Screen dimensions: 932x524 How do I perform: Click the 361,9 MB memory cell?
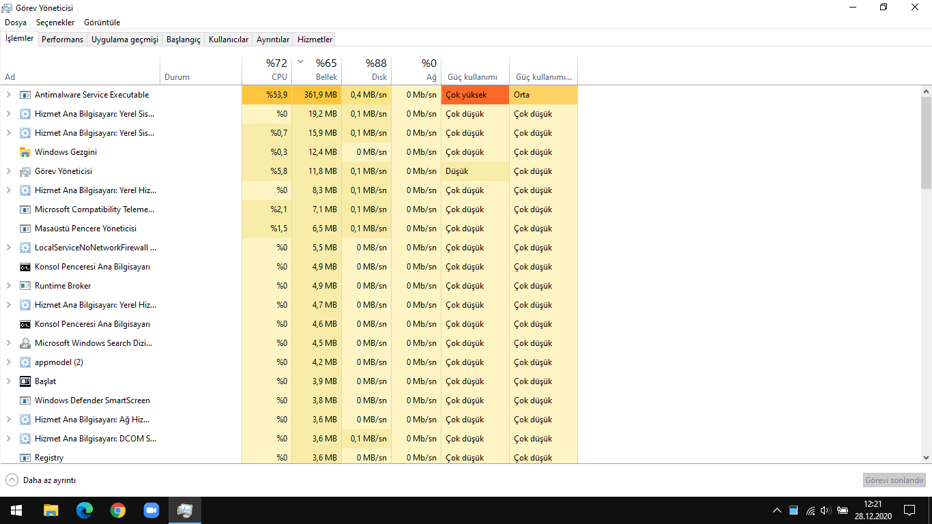pyautogui.click(x=317, y=95)
